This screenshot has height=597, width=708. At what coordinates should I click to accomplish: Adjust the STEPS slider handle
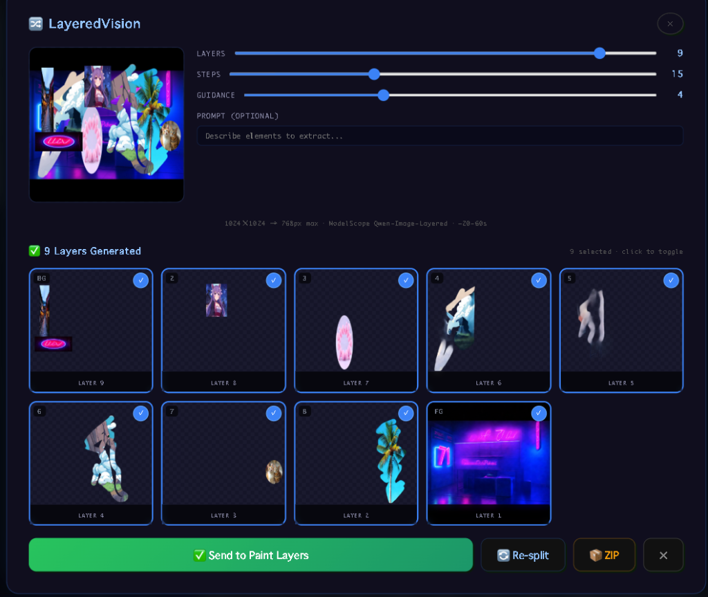coord(374,74)
